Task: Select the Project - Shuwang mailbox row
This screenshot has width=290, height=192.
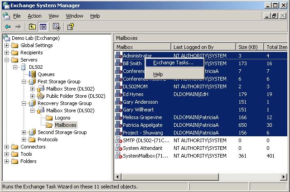Action: click(x=201, y=133)
